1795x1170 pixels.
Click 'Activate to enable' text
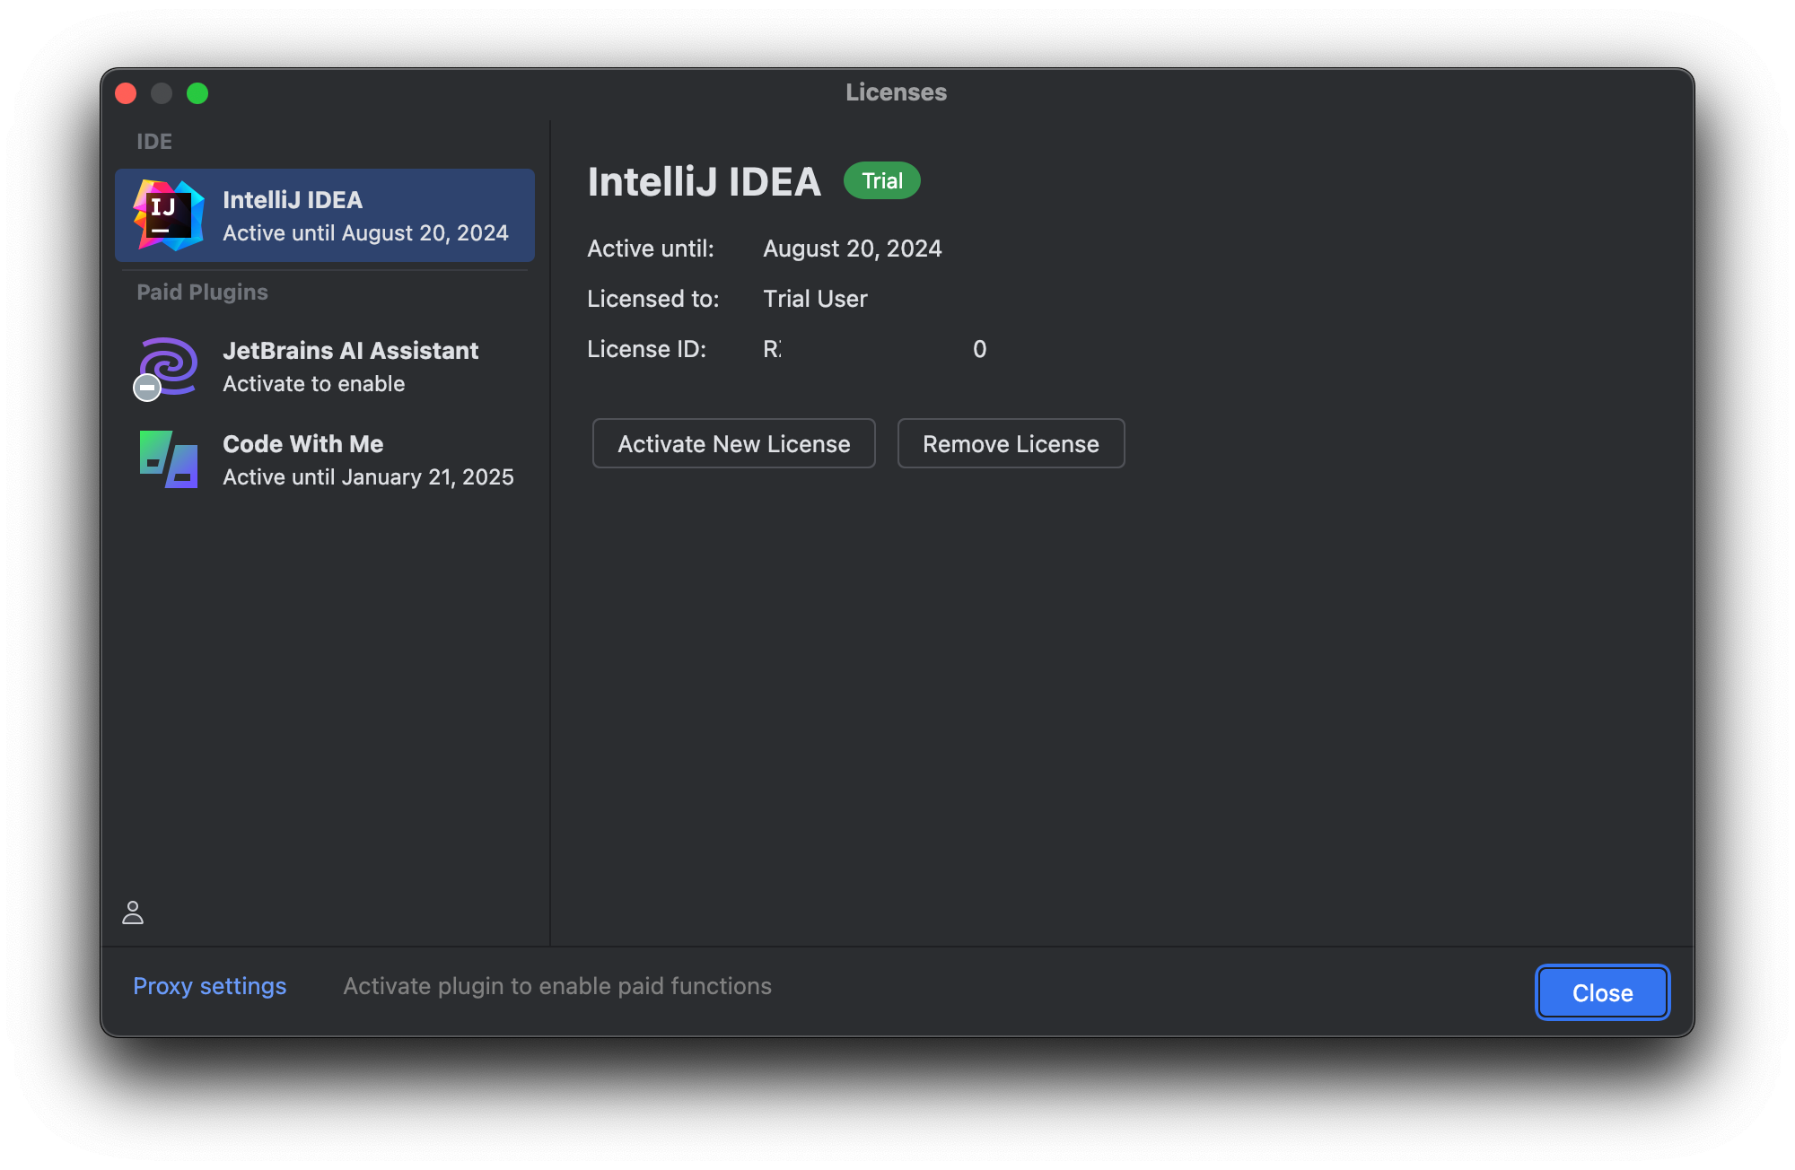coord(314,384)
